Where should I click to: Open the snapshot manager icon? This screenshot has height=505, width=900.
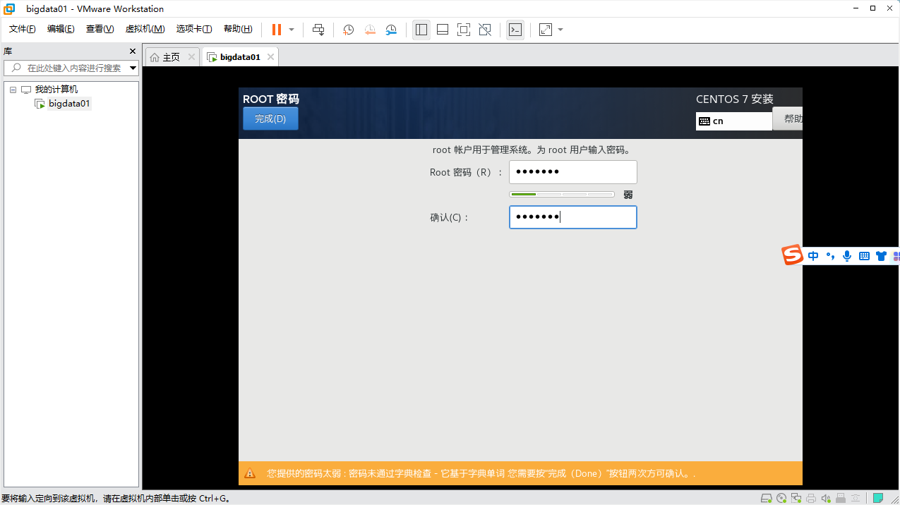[x=391, y=30]
